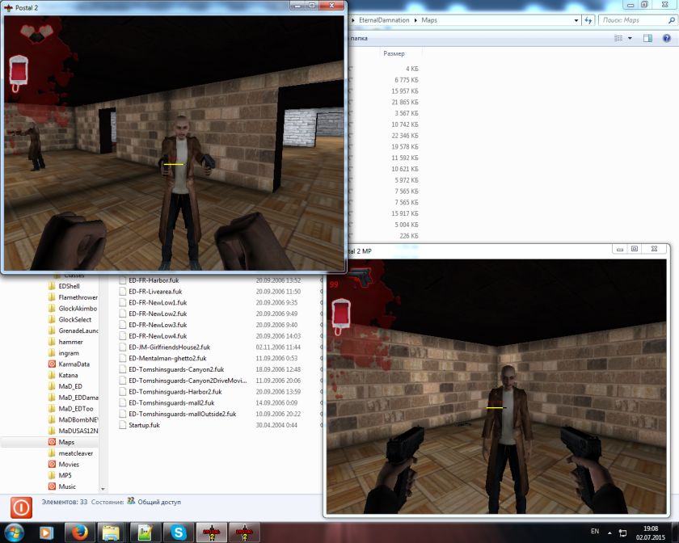The height and width of the screenshot is (543, 679).
Task: Select file ED-Tomshinsguards-Harbor2.fuk
Action: (x=175, y=392)
